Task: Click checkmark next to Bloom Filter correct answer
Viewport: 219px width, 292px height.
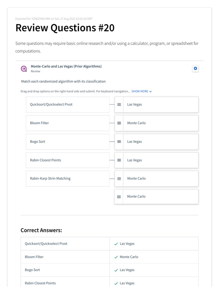Action: click(x=116, y=257)
